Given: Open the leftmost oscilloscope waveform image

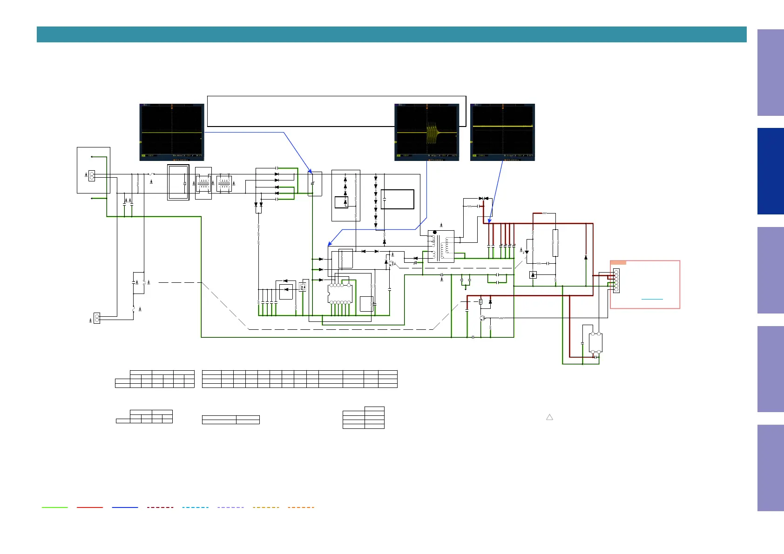Looking at the screenshot, I should [x=172, y=132].
